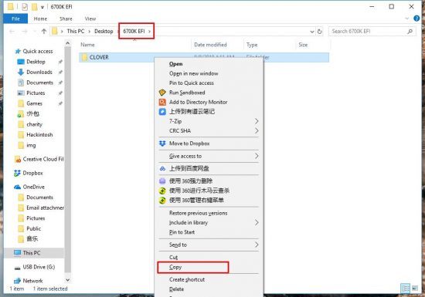The image size is (425, 297).
Task: Click the 360 trojan cloud scan icon
Action: point(162,191)
